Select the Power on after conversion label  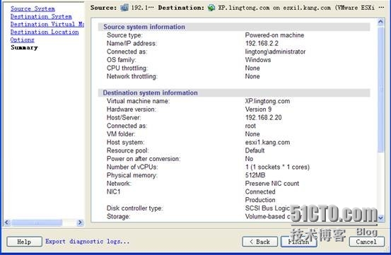pos(144,159)
